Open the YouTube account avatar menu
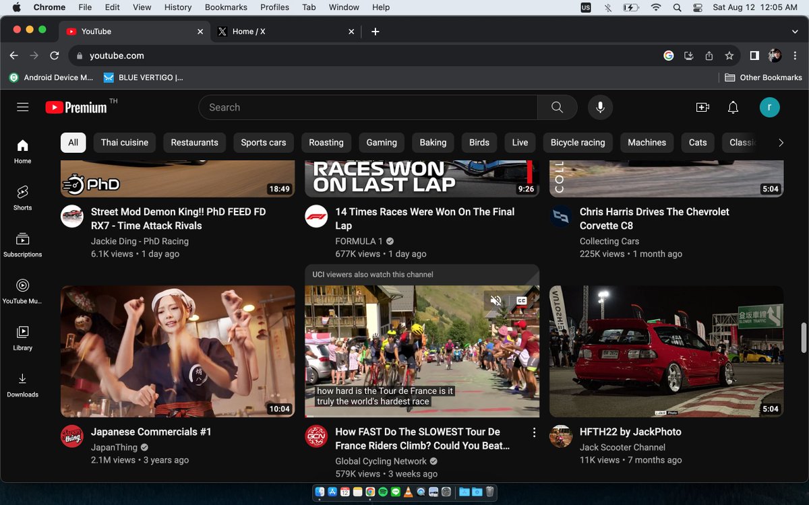 click(770, 107)
